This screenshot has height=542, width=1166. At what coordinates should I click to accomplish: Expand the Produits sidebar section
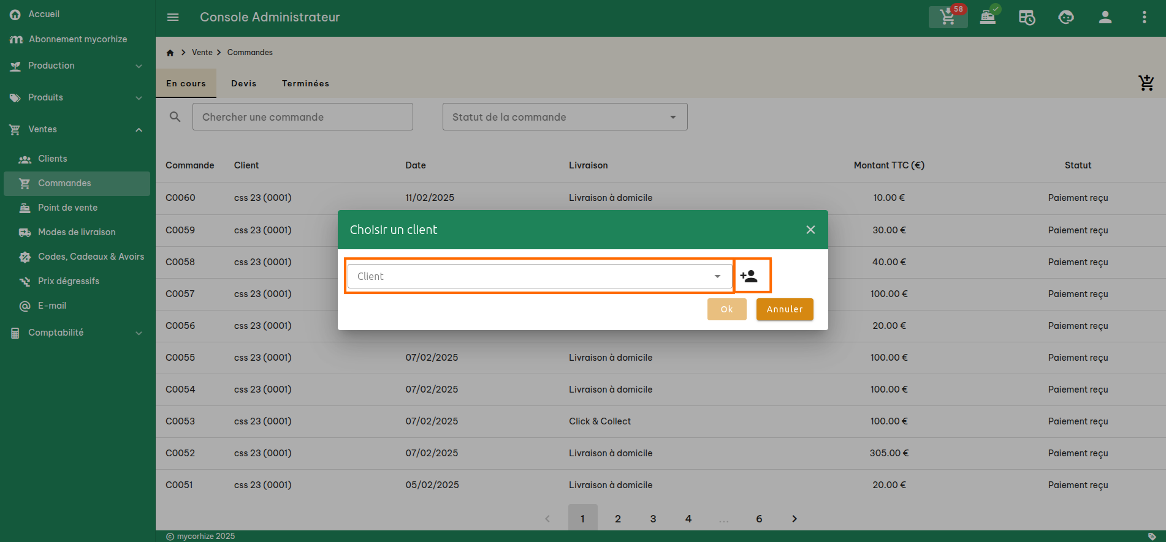[x=77, y=97]
